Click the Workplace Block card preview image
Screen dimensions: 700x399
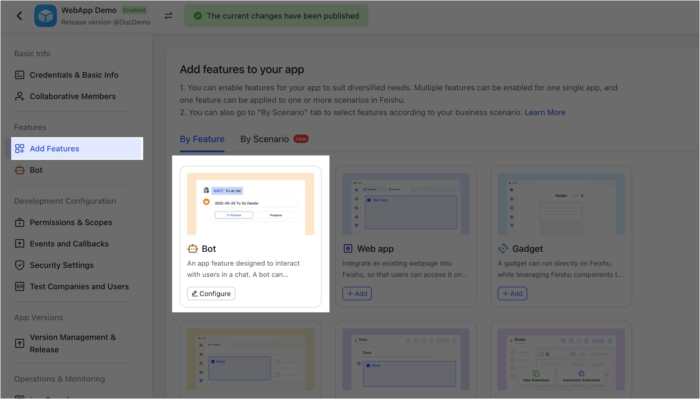[251, 359]
